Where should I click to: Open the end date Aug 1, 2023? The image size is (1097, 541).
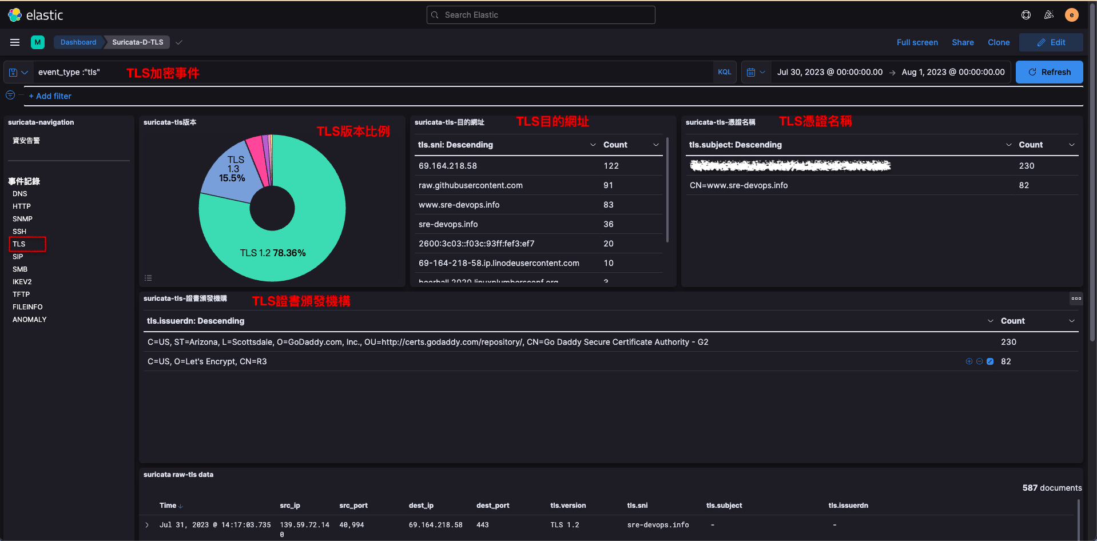953,72
